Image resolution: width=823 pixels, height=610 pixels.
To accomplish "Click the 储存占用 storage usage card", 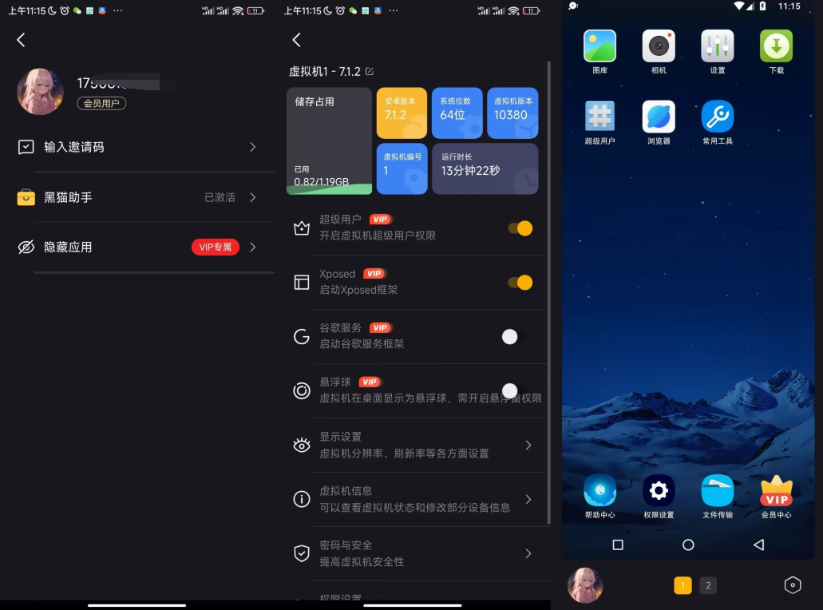I will click(329, 141).
